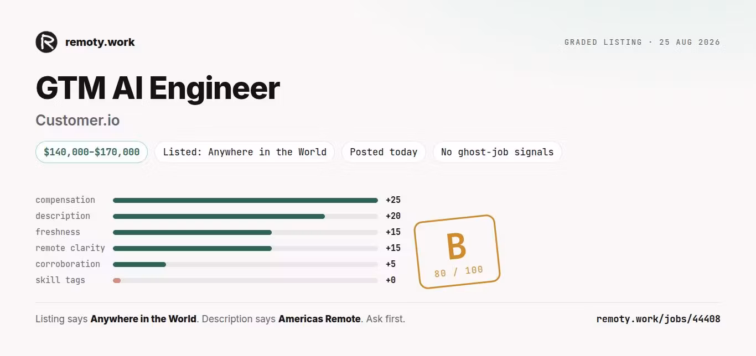The height and width of the screenshot is (356, 756).
Task: Click the remote clarity score bar
Action: pyautogui.click(x=245, y=248)
